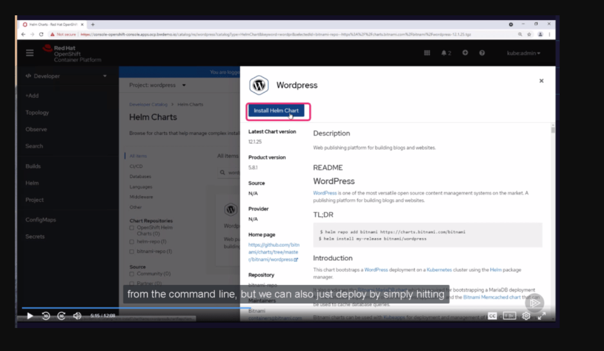
Task: Open the application launcher grid icon
Action: pyautogui.click(x=427, y=53)
